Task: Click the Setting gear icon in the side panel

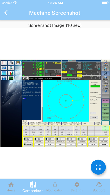Action: pyautogui.click(x=106, y=83)
